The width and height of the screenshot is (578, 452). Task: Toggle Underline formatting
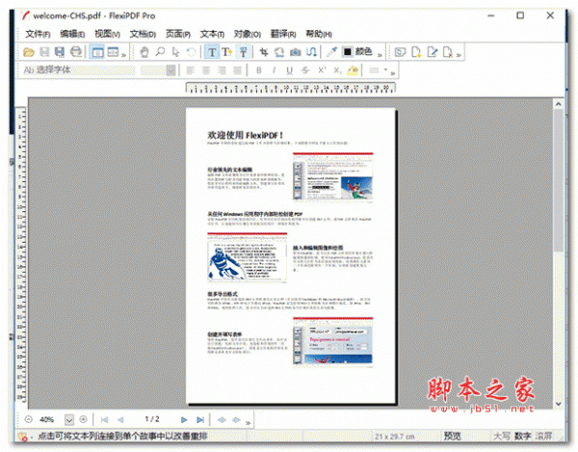(x=289, y=70)
